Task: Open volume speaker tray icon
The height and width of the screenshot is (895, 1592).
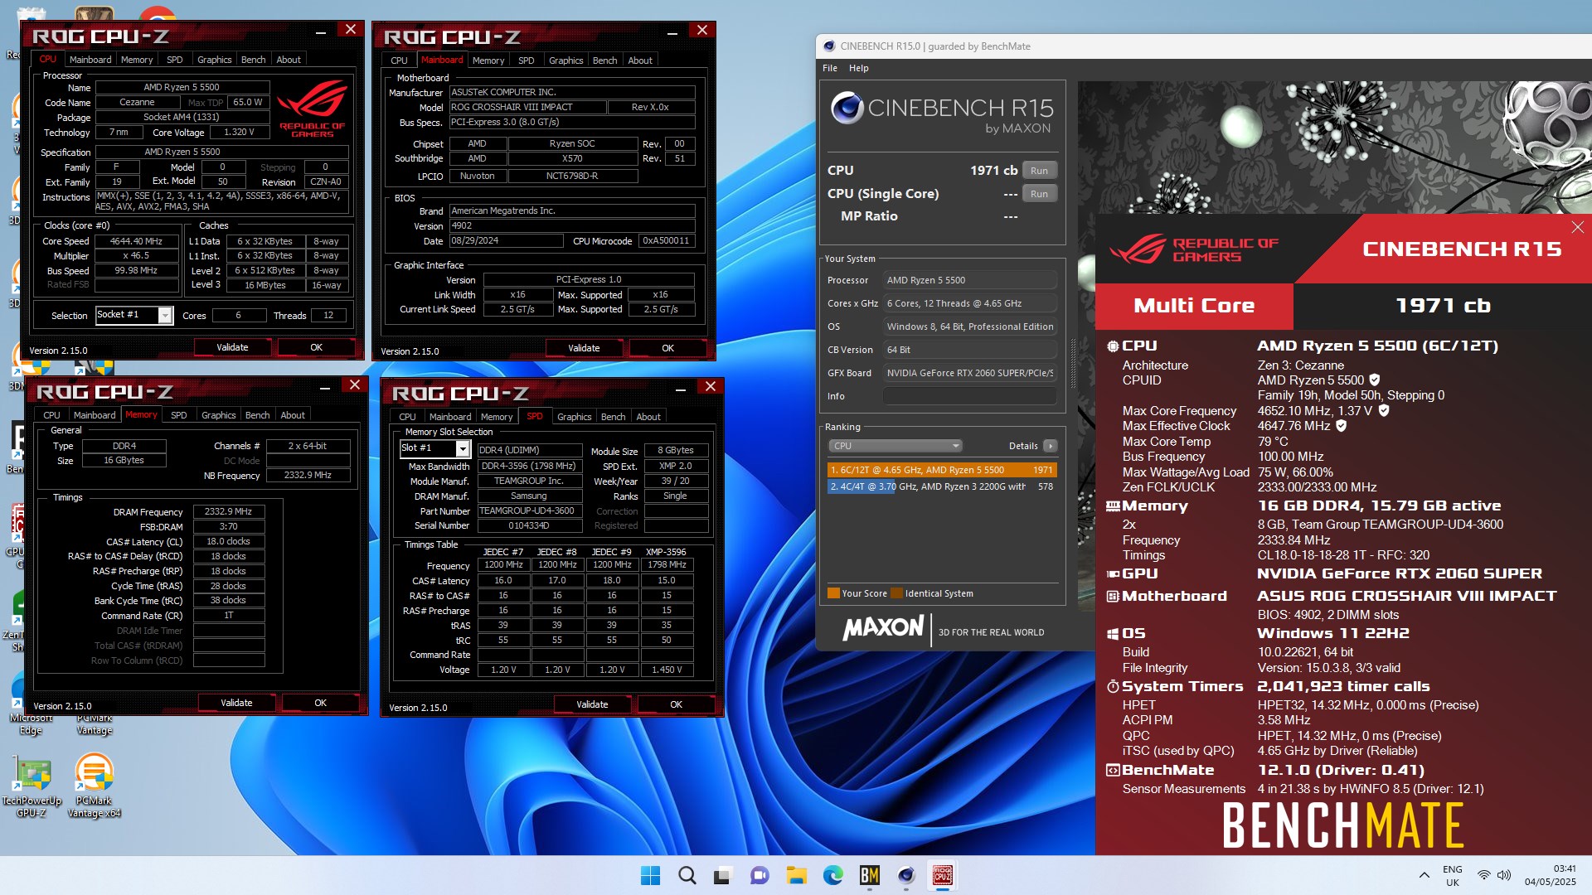Action: tap(1505, 875)
